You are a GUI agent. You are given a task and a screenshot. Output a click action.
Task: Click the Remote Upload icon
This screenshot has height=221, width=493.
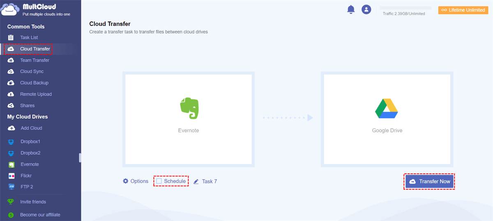[11, 94]
